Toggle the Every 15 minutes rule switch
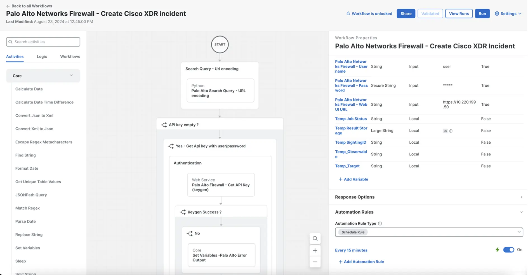Screen dimensions: 528x275 (x=508, y=250)
